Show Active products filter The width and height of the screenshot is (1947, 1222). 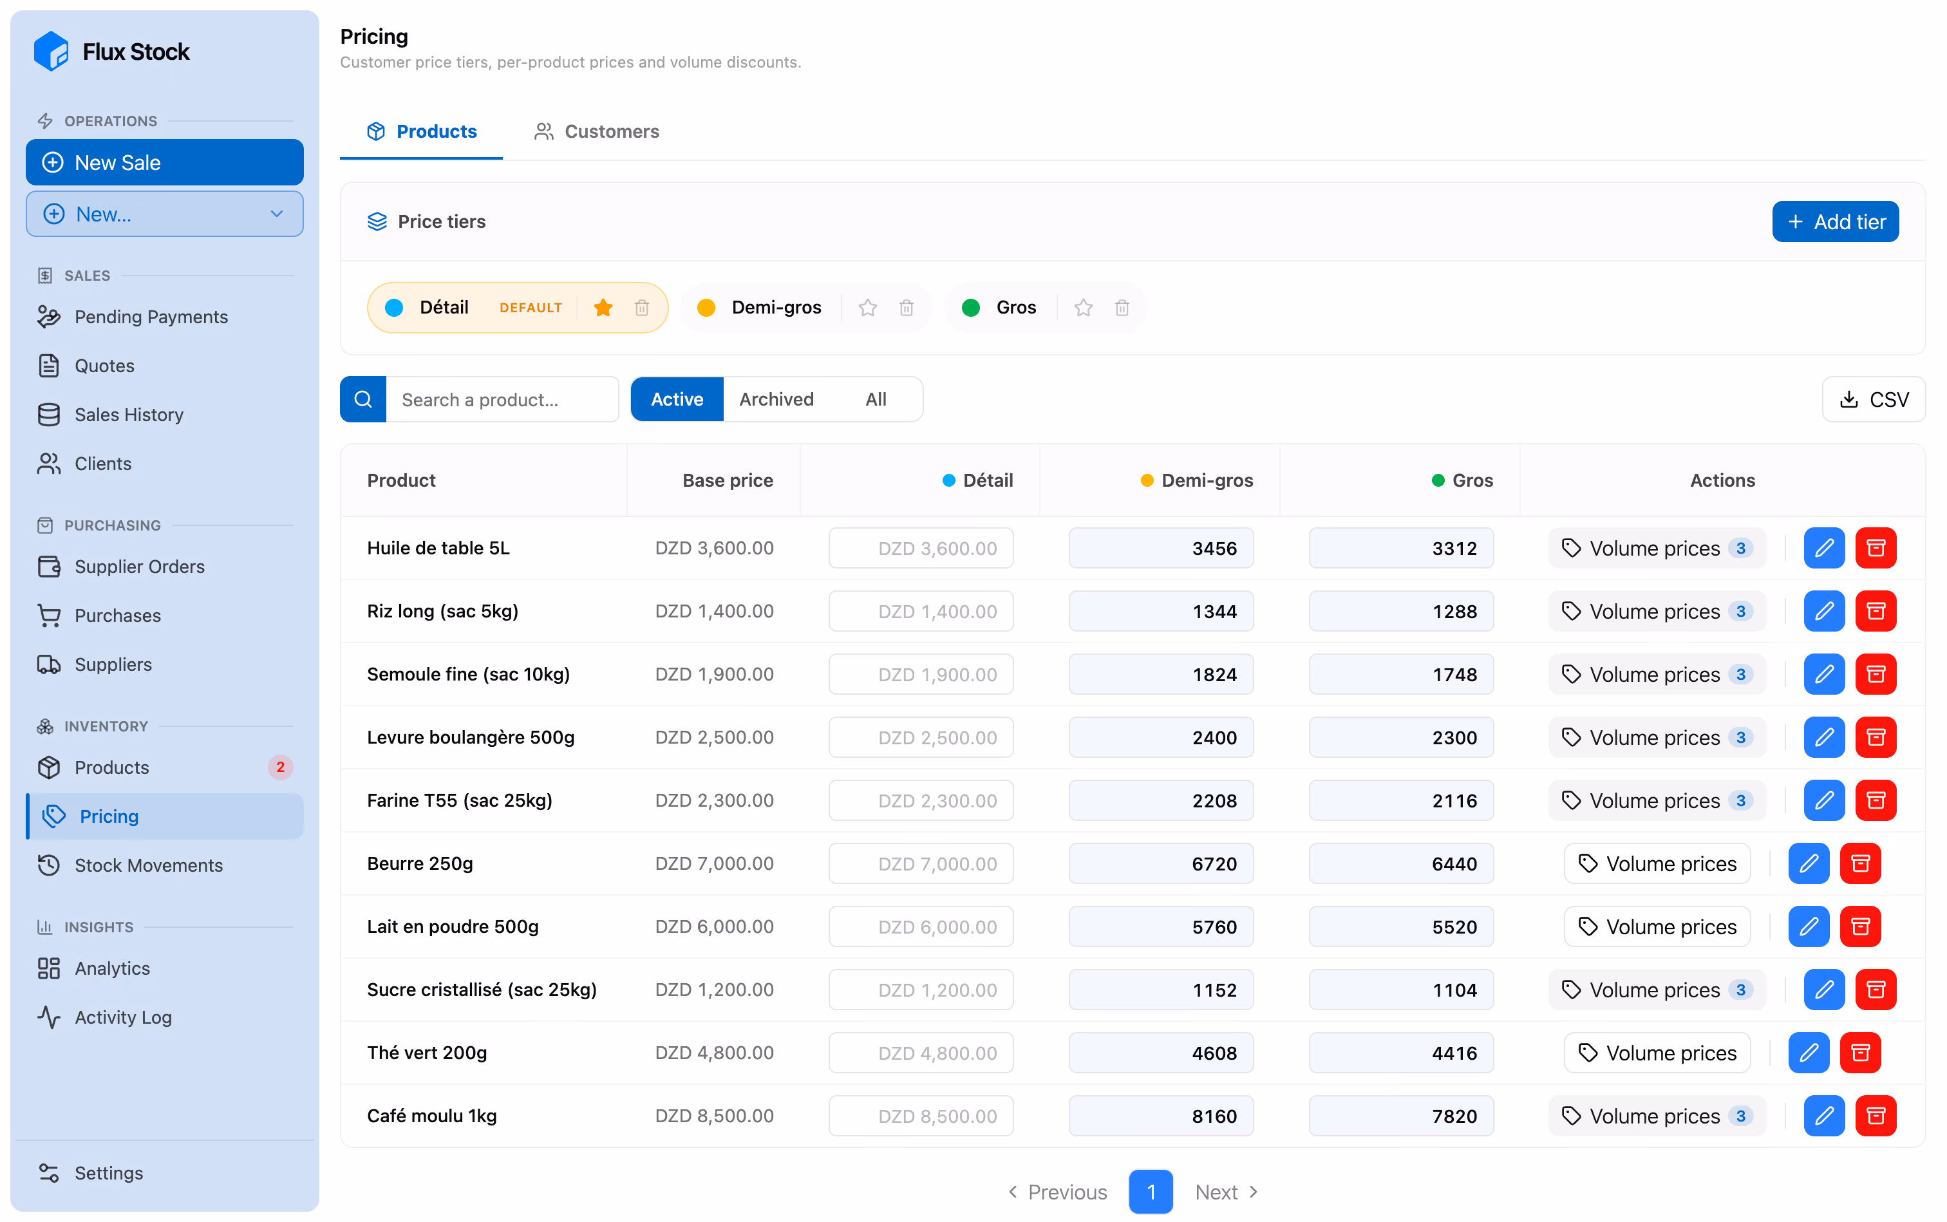pos(677,399)
